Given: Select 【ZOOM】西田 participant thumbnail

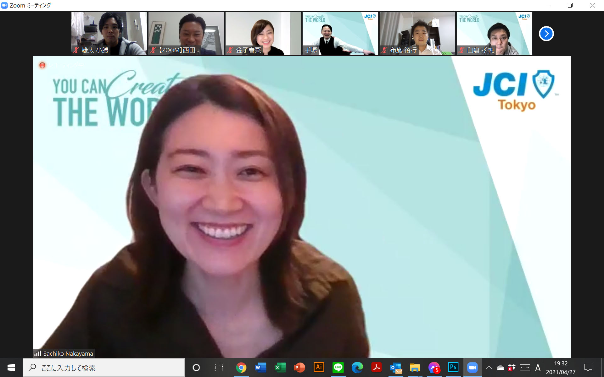Looking at the screenshot, I should [186, 33].
